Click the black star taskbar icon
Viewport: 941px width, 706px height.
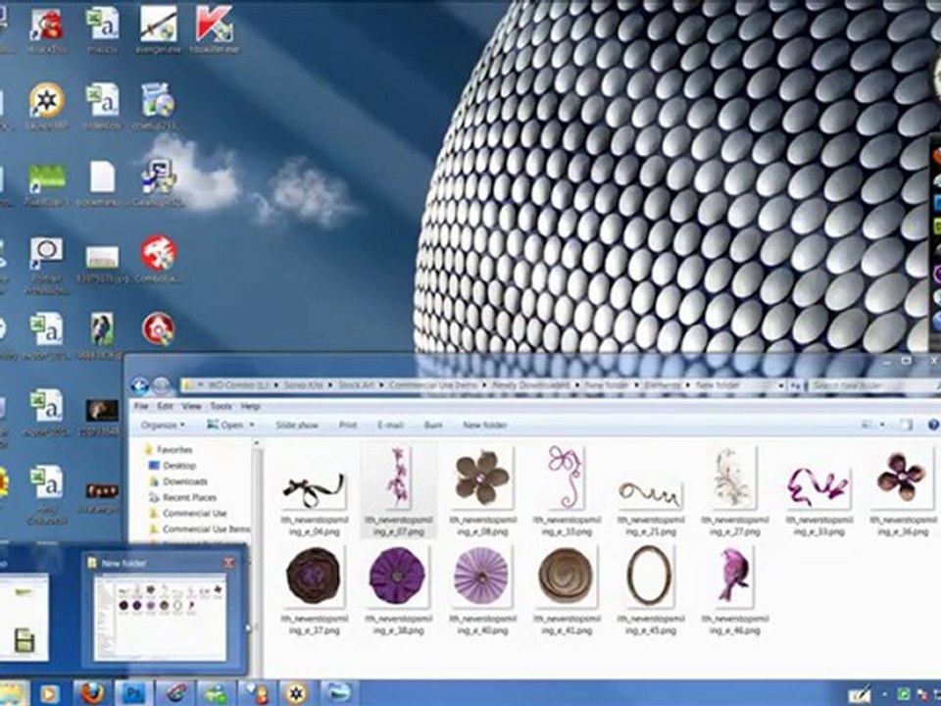[295, 693]
